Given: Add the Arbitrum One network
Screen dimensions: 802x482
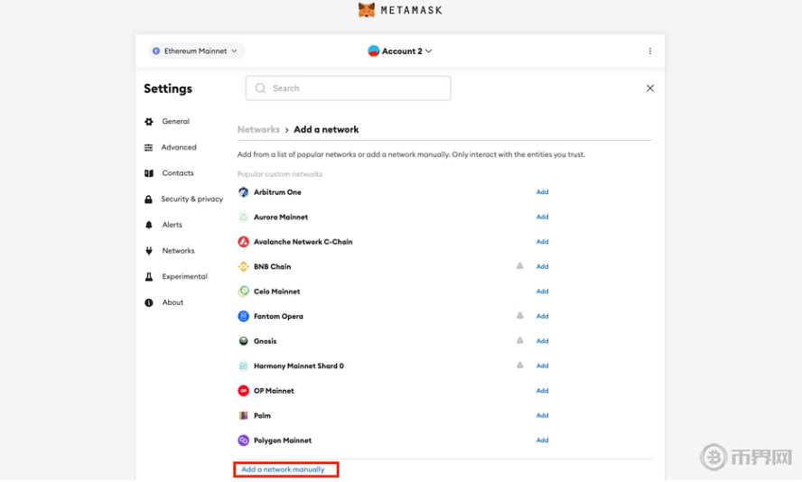Looking at the screenshot, I should point(542,192).
